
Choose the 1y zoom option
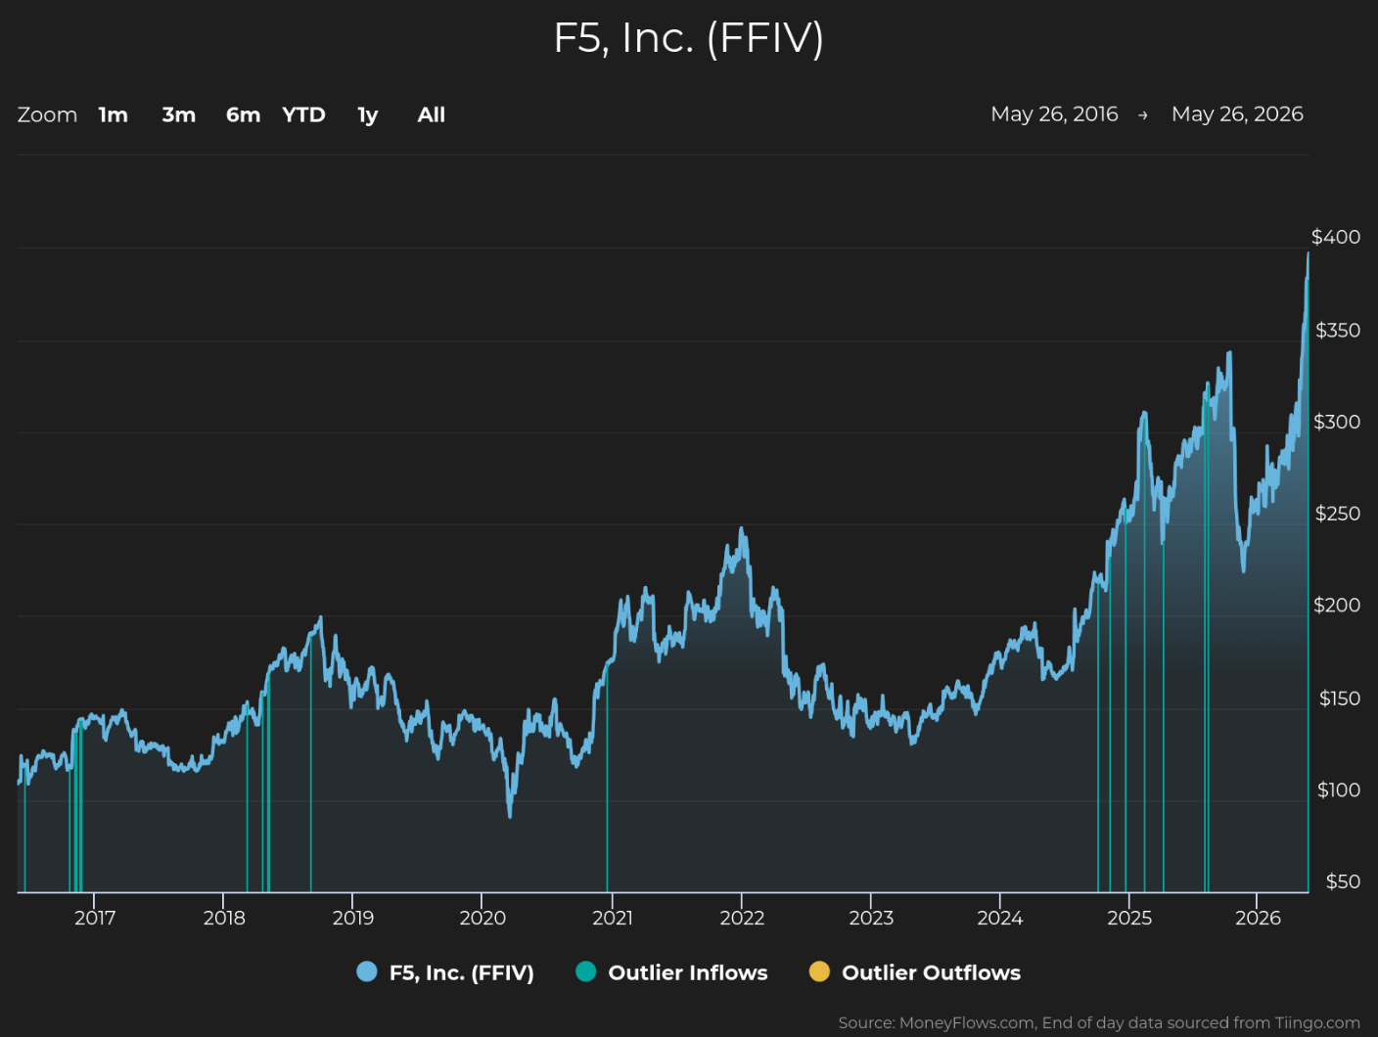pyautogui.click(x=368, y=114)
